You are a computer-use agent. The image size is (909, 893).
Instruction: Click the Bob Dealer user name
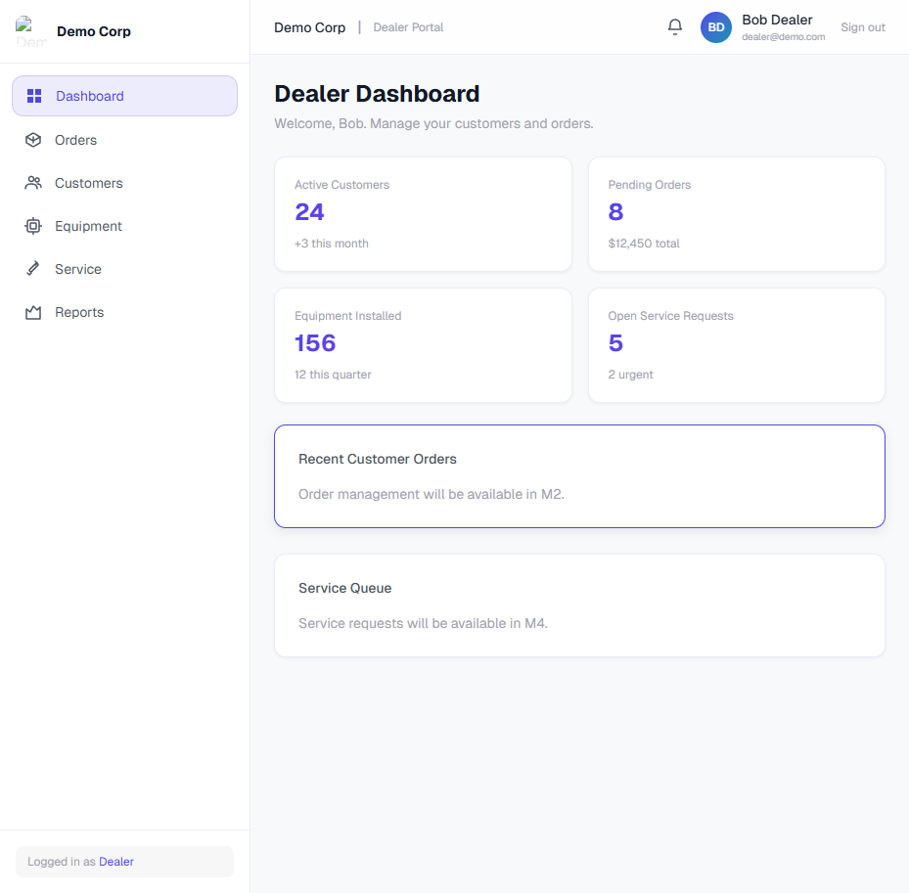(x=777, y=20)
